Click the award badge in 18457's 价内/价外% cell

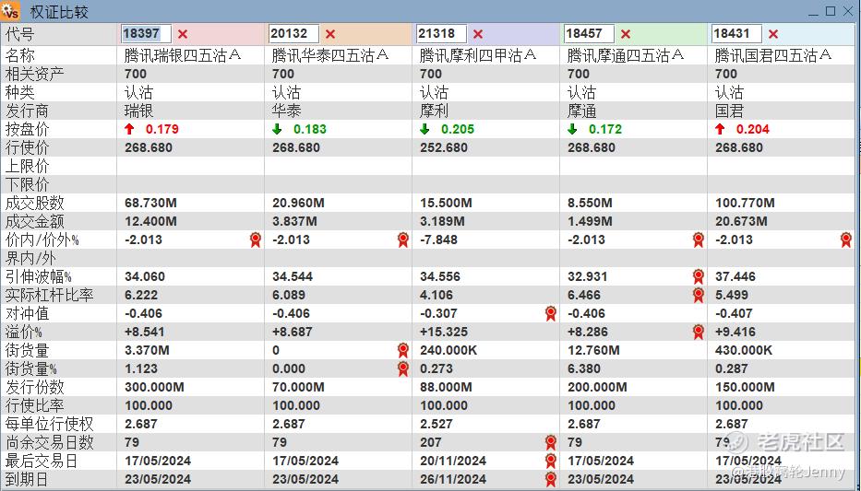tap(699, 240)
